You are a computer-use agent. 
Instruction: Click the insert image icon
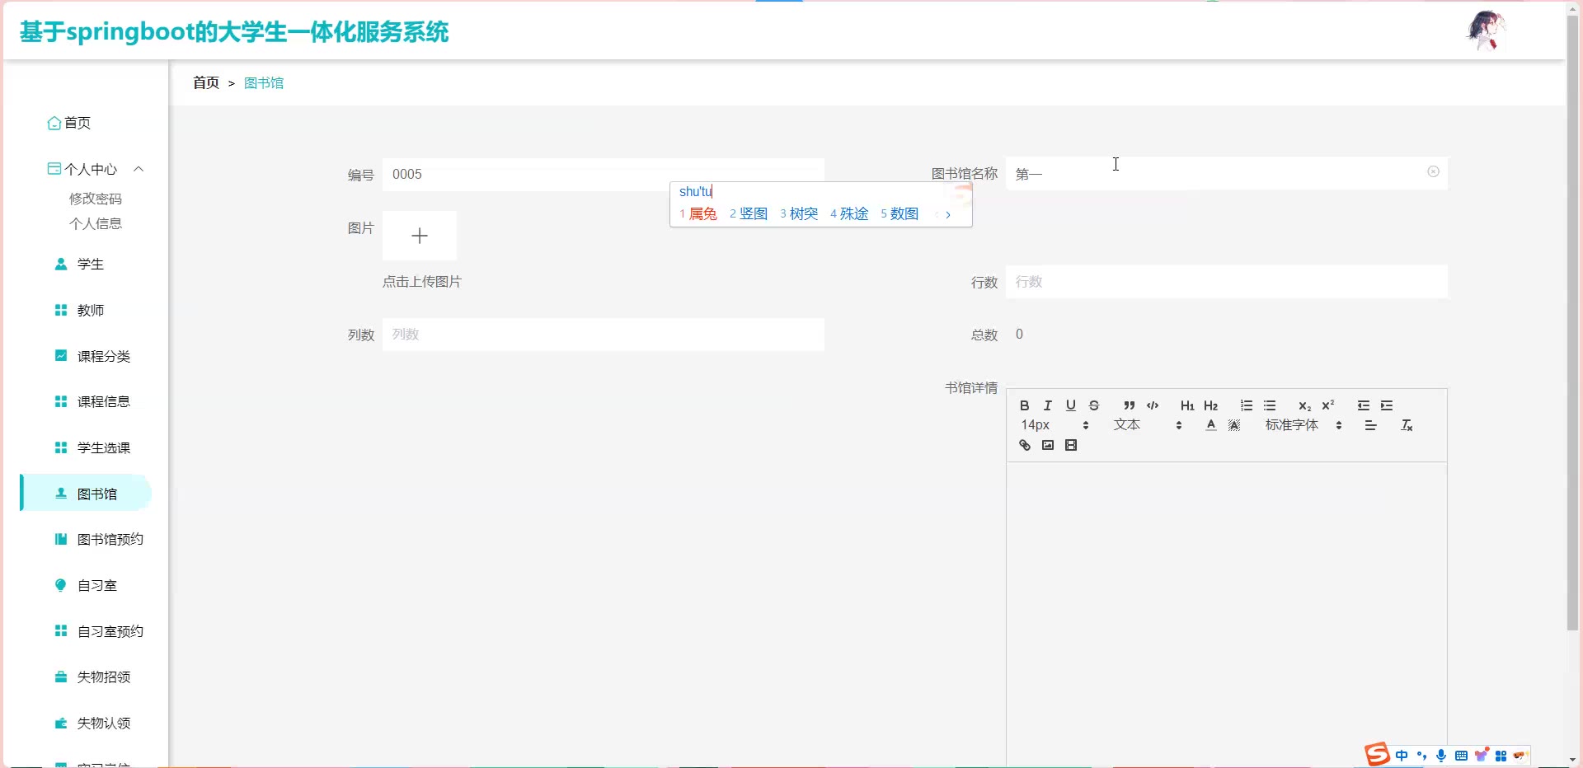pyautogui.click(x=1048, y=446)
